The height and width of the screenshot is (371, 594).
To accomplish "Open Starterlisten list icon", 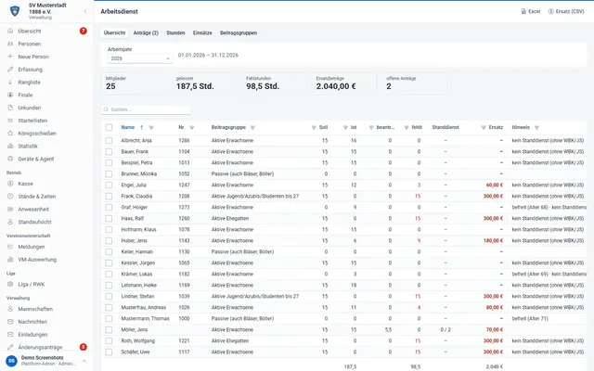I will (10, 121).
